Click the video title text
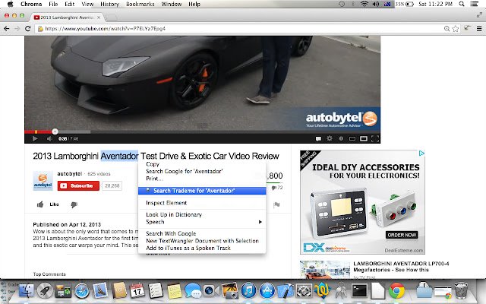This screenshot has width=486, height=304. [156, 156]
